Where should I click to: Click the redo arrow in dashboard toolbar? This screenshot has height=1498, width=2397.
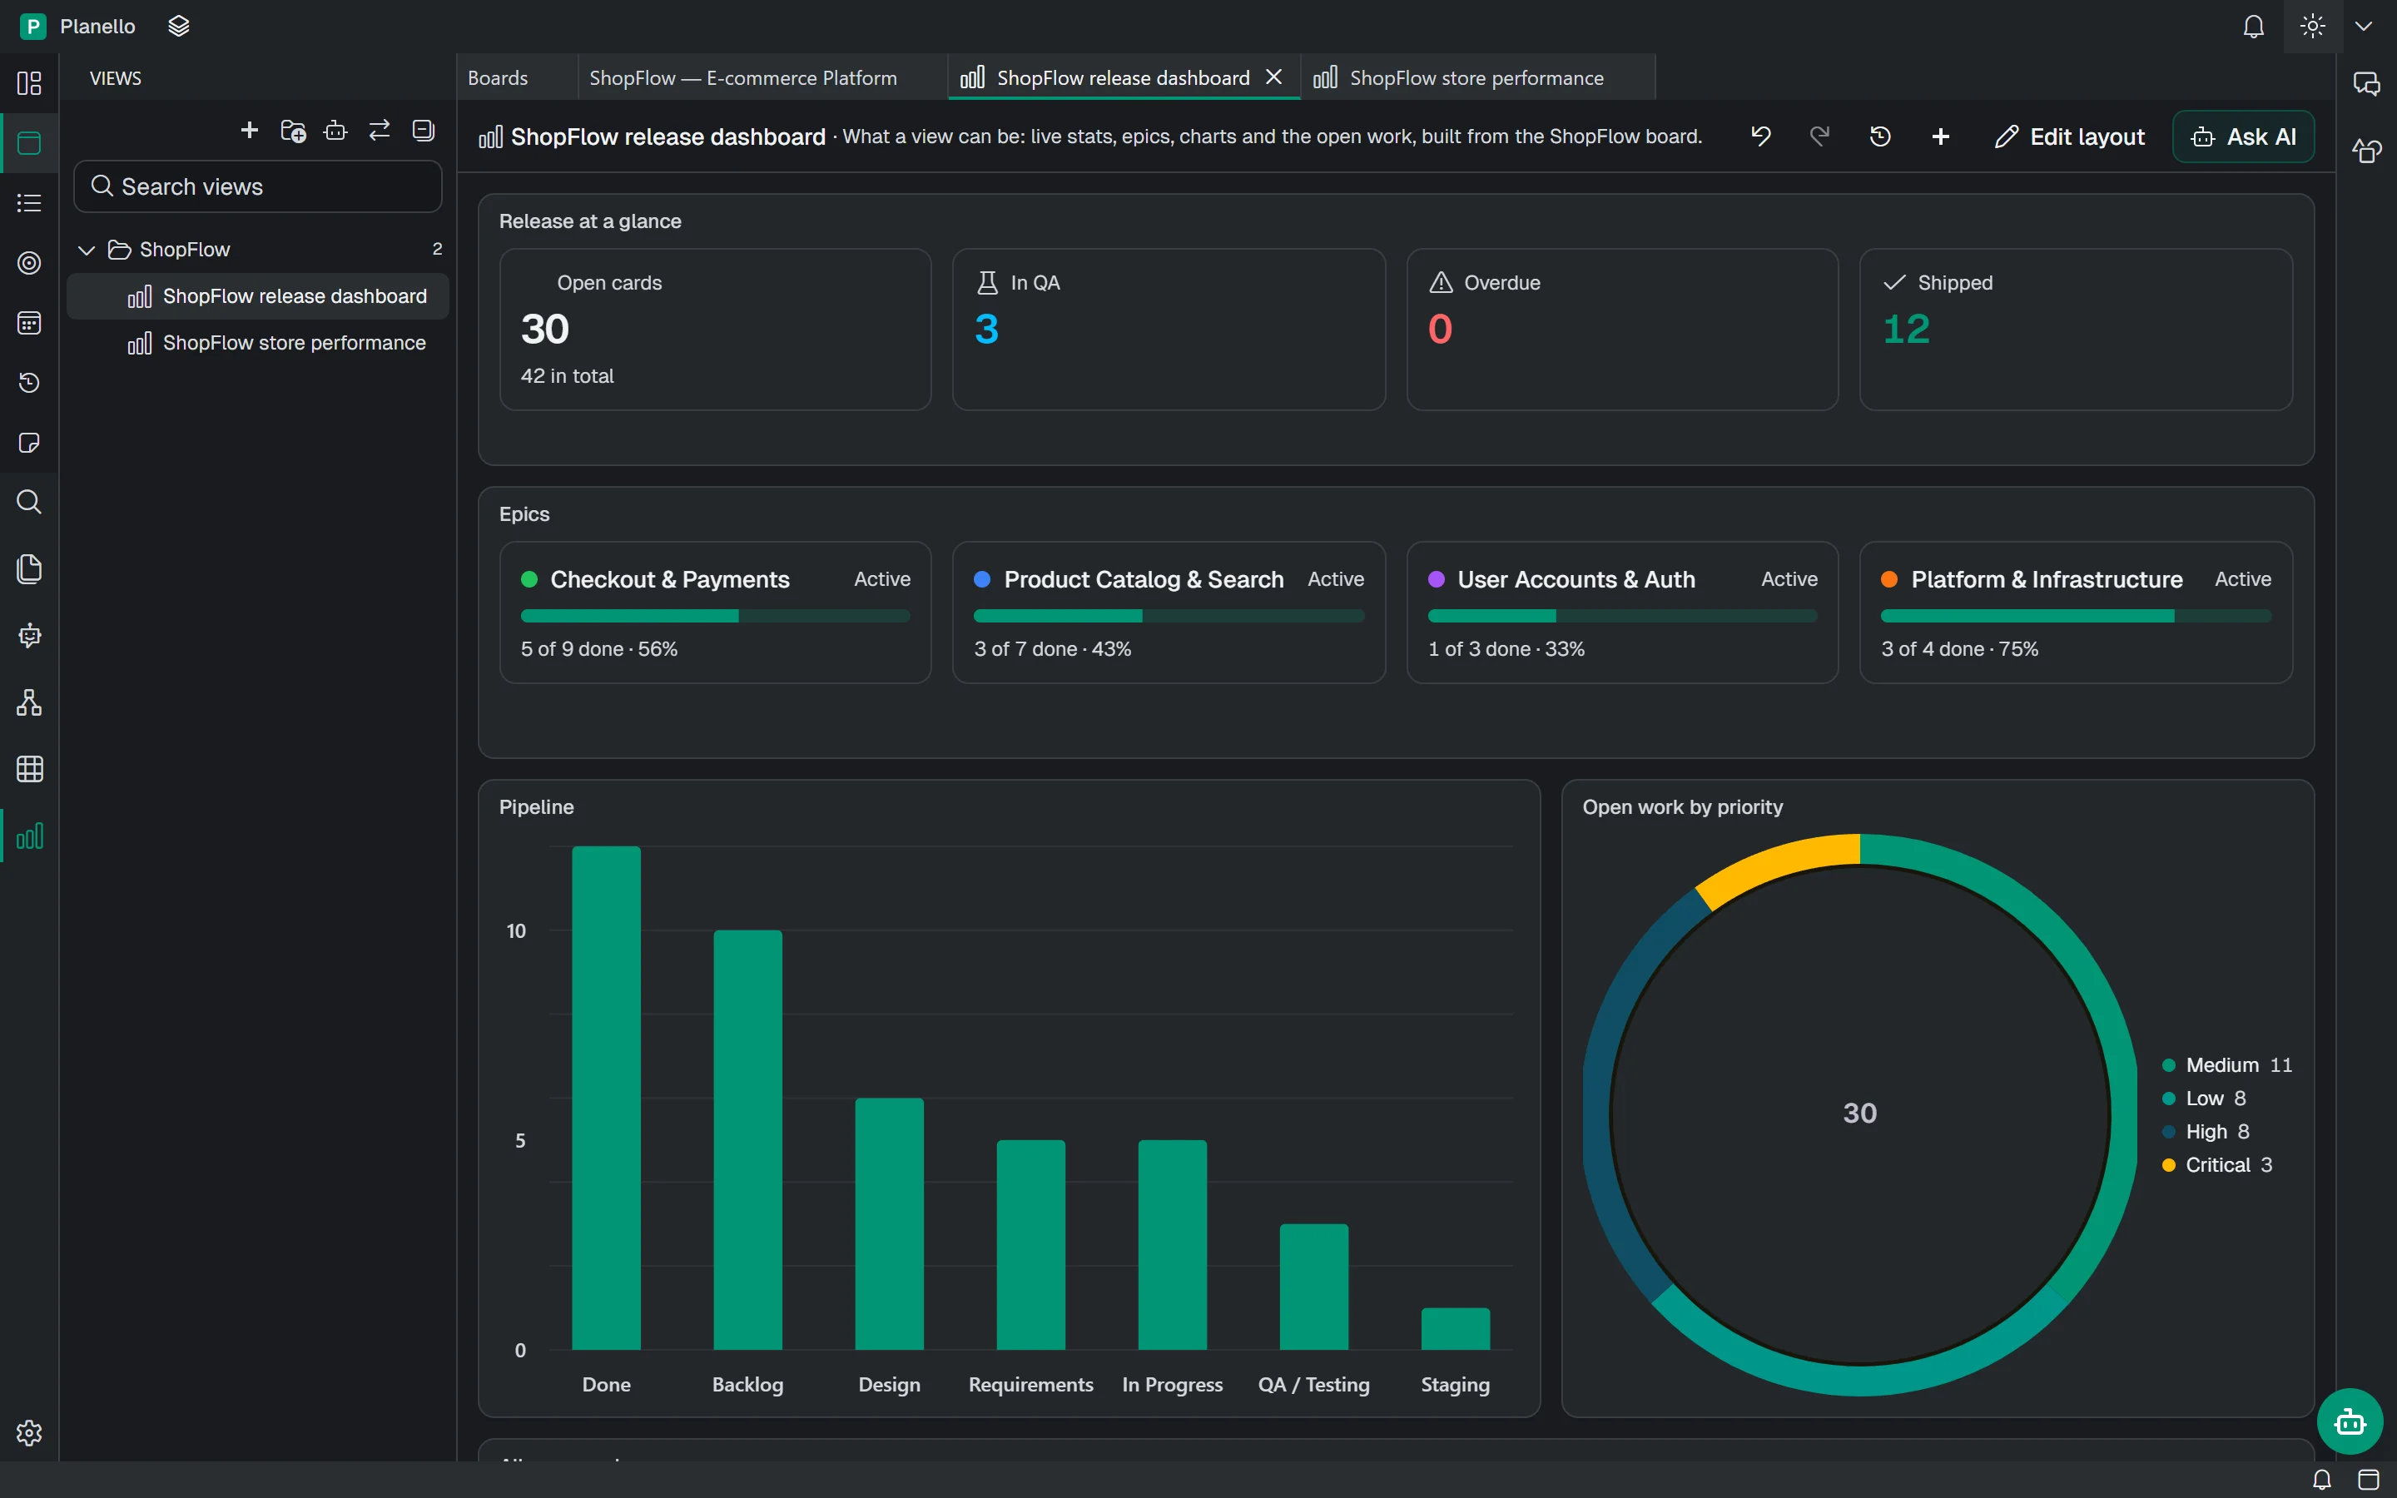click(x=1819, y=136)
